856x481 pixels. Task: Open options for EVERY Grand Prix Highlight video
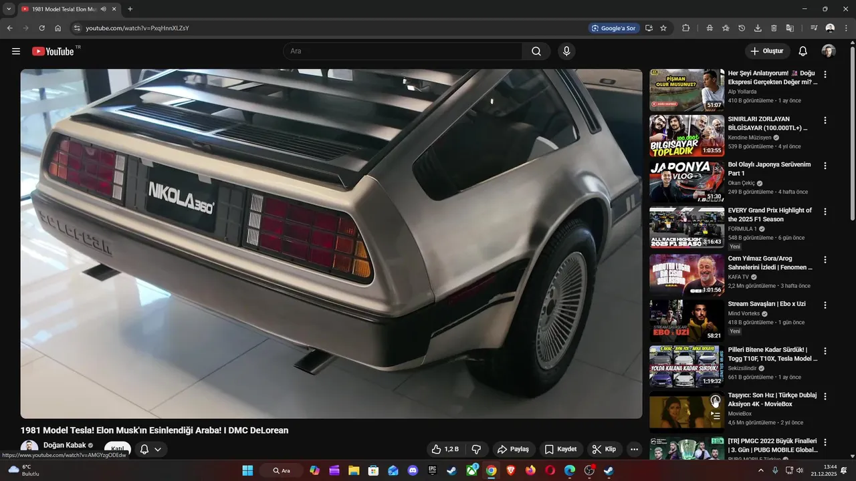pyautogui.click(x=825, y=212)
